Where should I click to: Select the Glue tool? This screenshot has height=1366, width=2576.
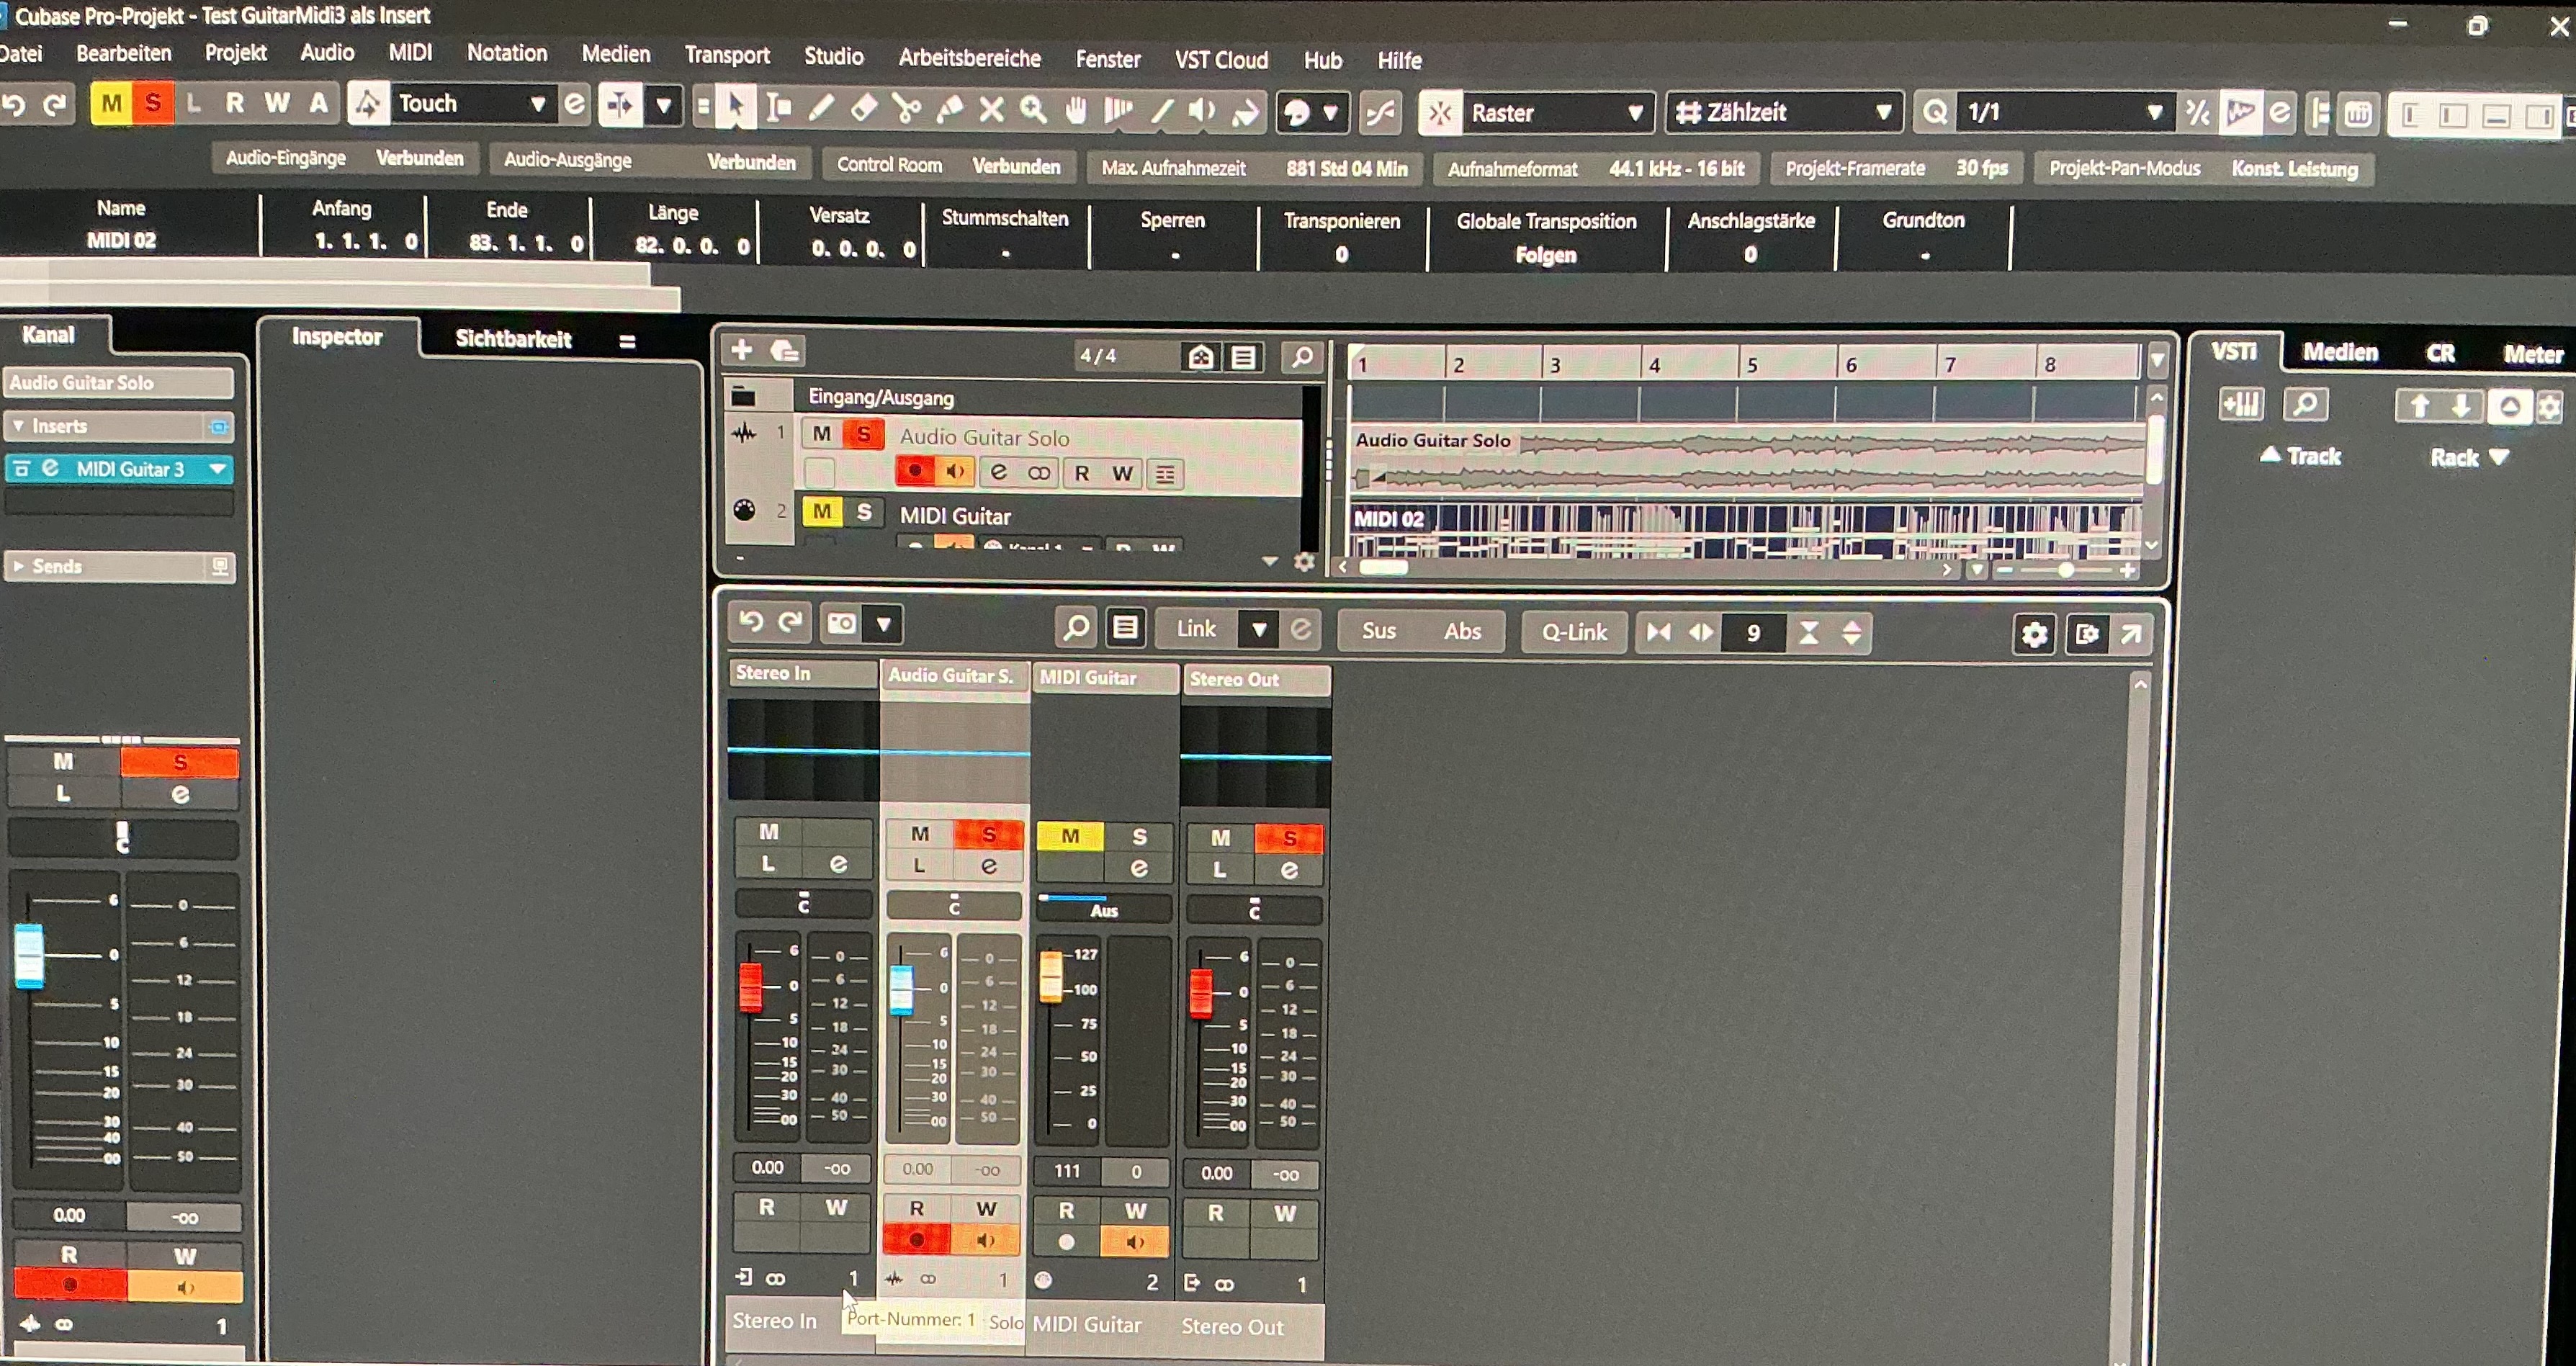[949, 110]
